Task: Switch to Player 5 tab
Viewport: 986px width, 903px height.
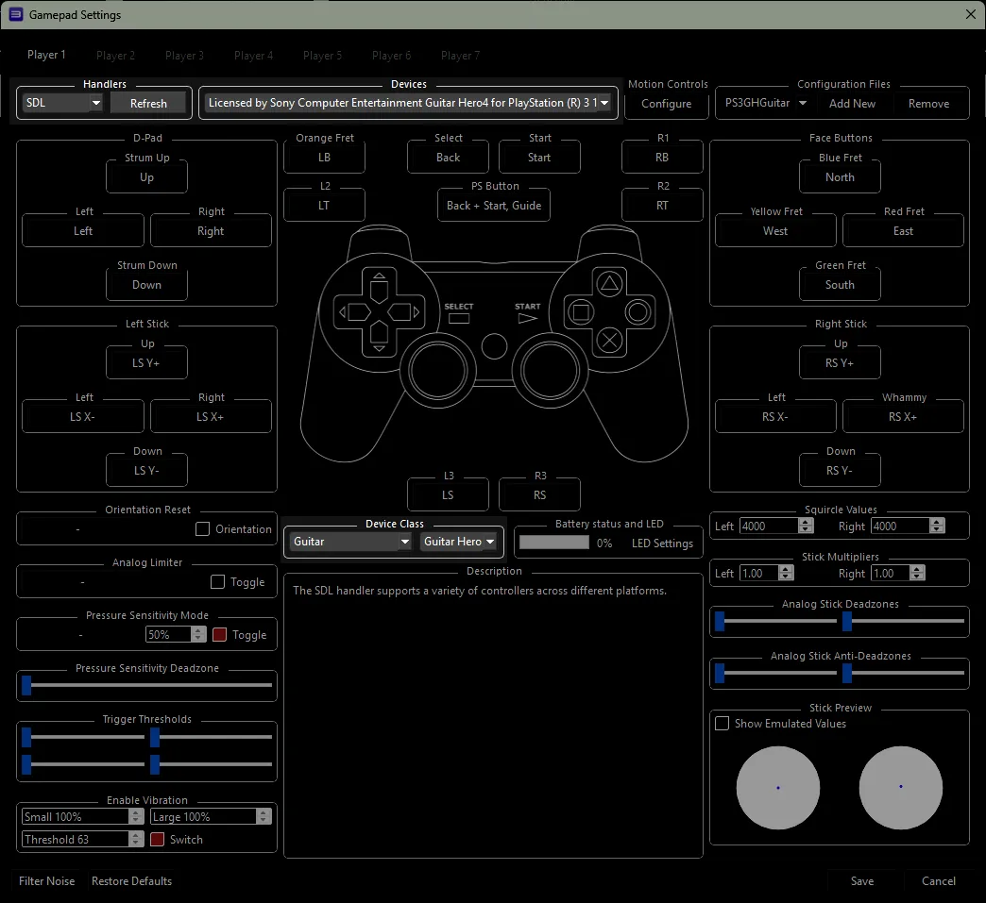Action: [323, 56]
